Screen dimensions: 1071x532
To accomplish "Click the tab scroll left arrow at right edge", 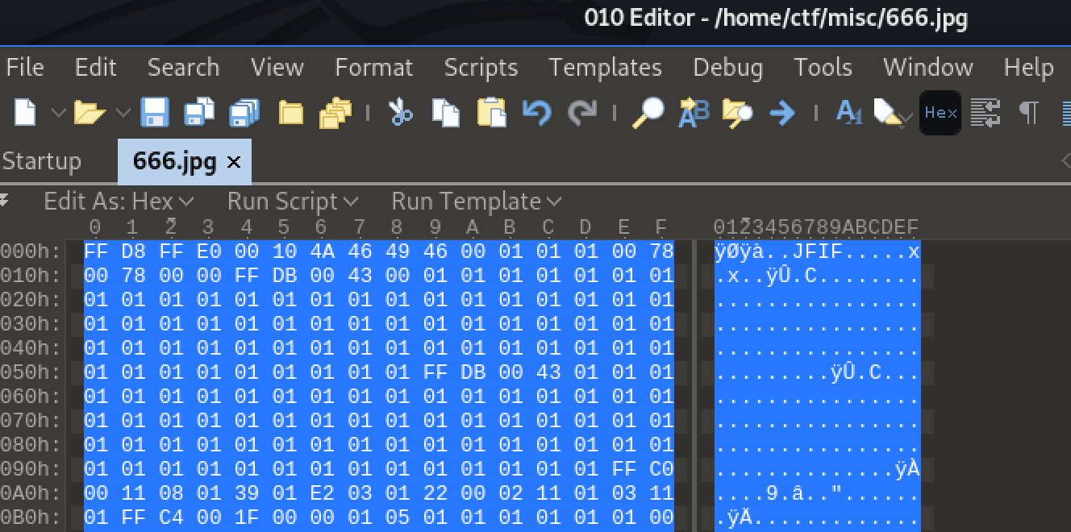I will pyautogui.click(x=1065, y=161).
